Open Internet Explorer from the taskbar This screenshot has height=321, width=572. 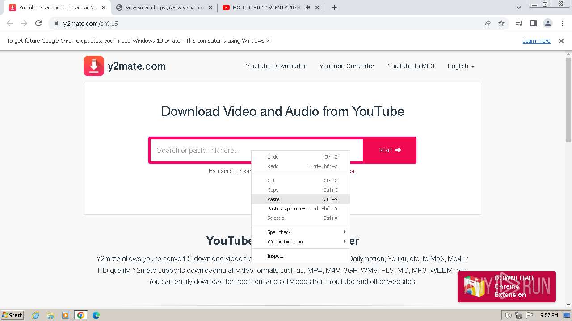(x=35, y=315)
